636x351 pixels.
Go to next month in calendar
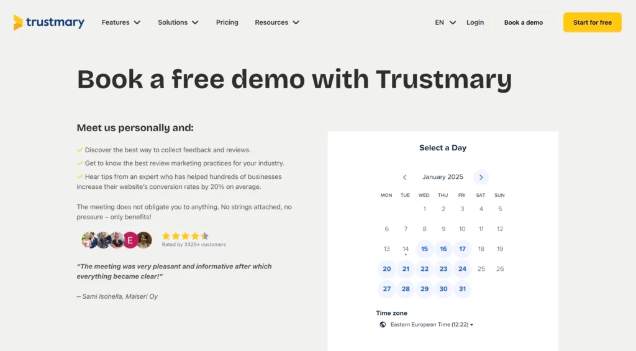pos(481,177)
